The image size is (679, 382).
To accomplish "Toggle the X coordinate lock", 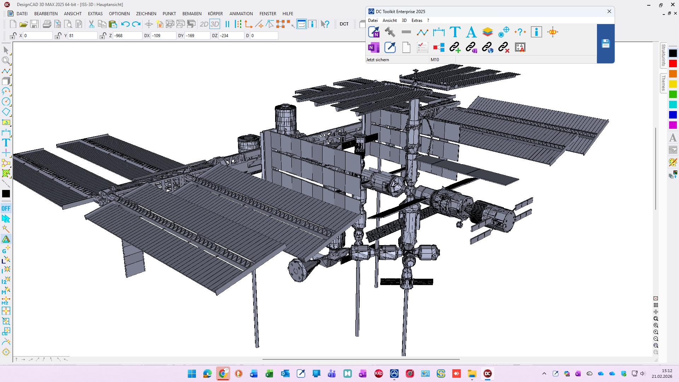I will [x=13, y=36].
